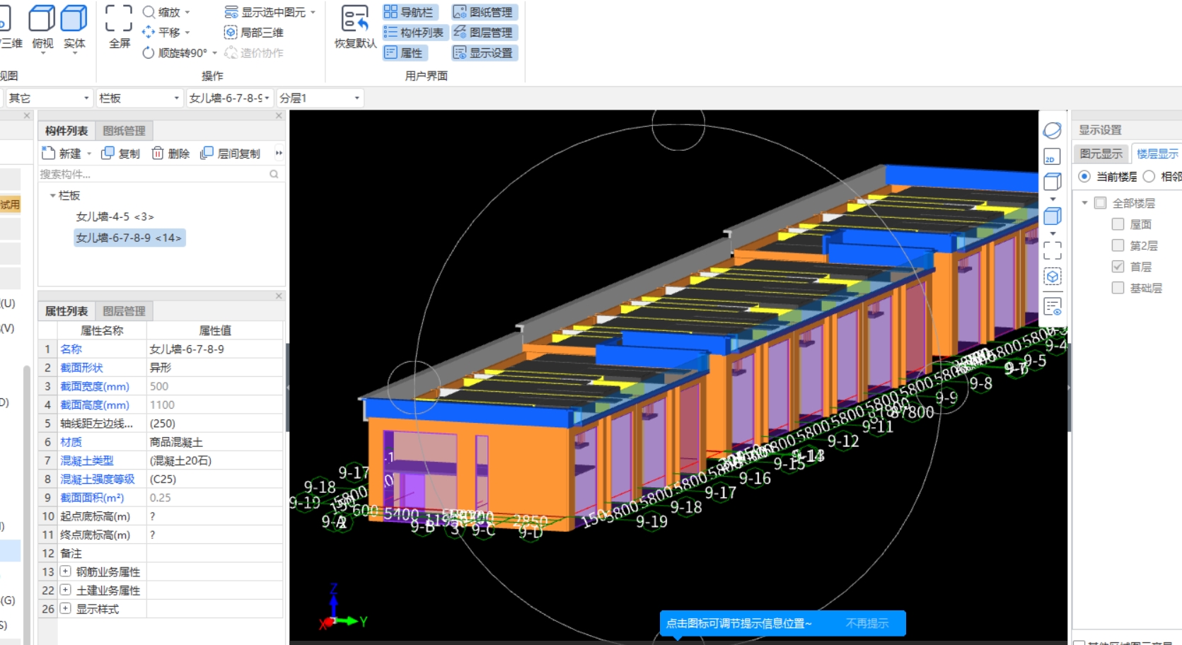Click 备注 value cell
Viewport: 1182px width, 645px height.
[214, 553]
